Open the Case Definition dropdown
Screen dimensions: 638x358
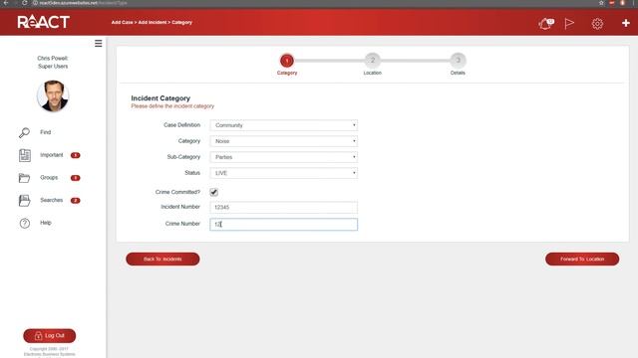click(x=283, y=125)
